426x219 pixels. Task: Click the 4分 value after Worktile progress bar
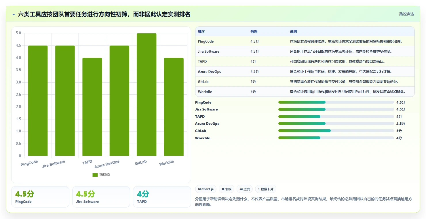[399, 138]
